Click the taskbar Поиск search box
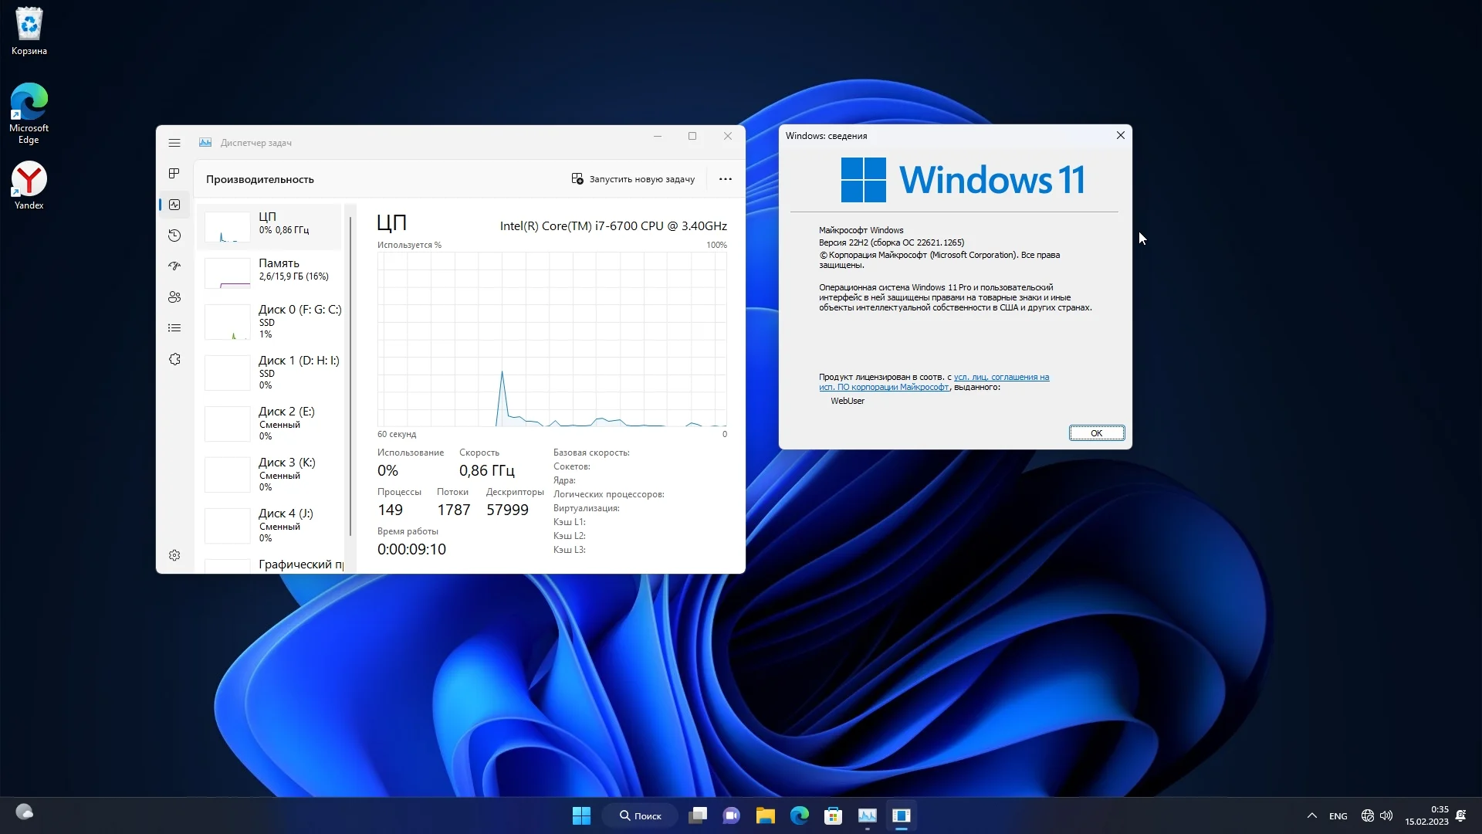This screenshot has width=1482, height=834. (641, 815)
